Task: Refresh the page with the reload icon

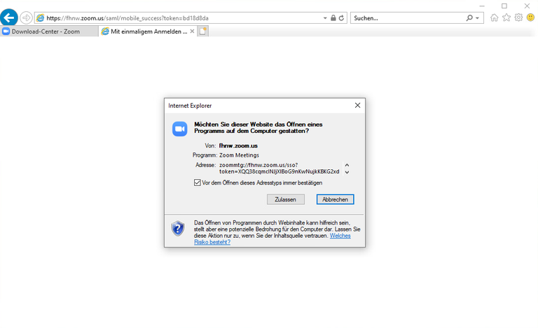Action: (341, 17)
